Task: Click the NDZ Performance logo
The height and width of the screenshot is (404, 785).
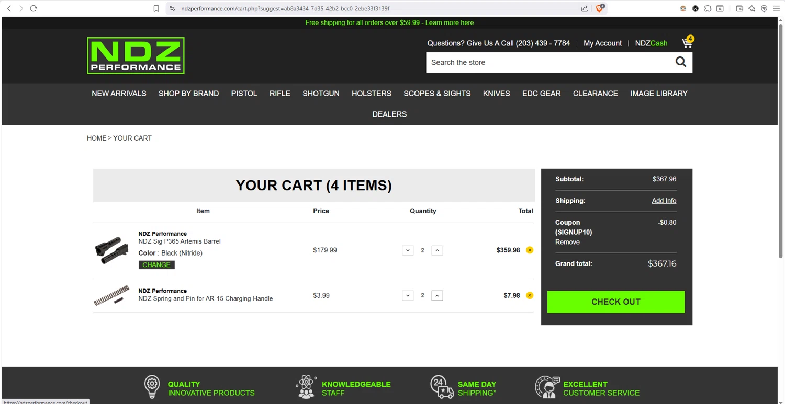Action: [x=136, y=55]
